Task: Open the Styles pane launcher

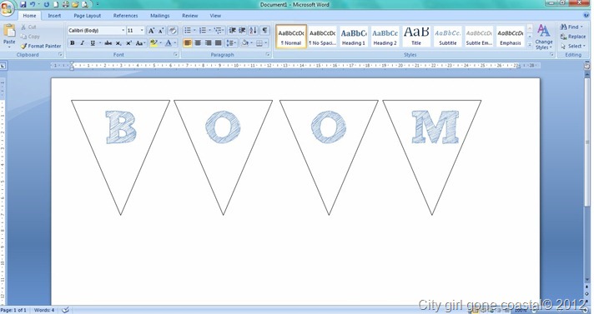Action: (551, 55)
